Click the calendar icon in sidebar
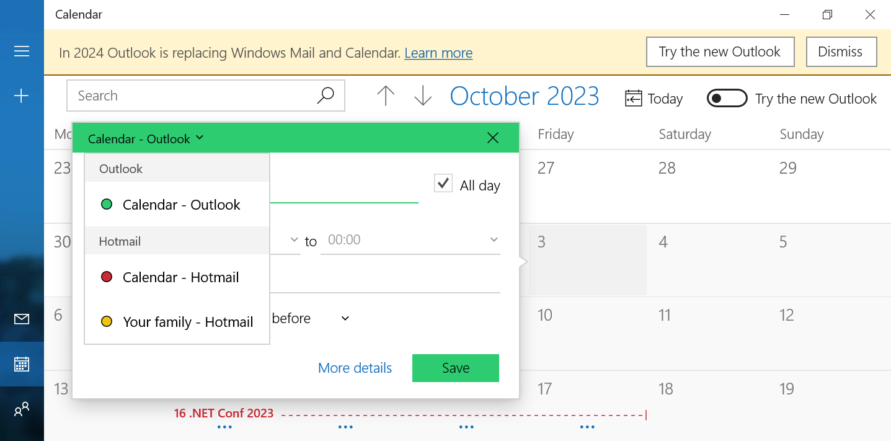891x441 pixels. coord(22,364)
